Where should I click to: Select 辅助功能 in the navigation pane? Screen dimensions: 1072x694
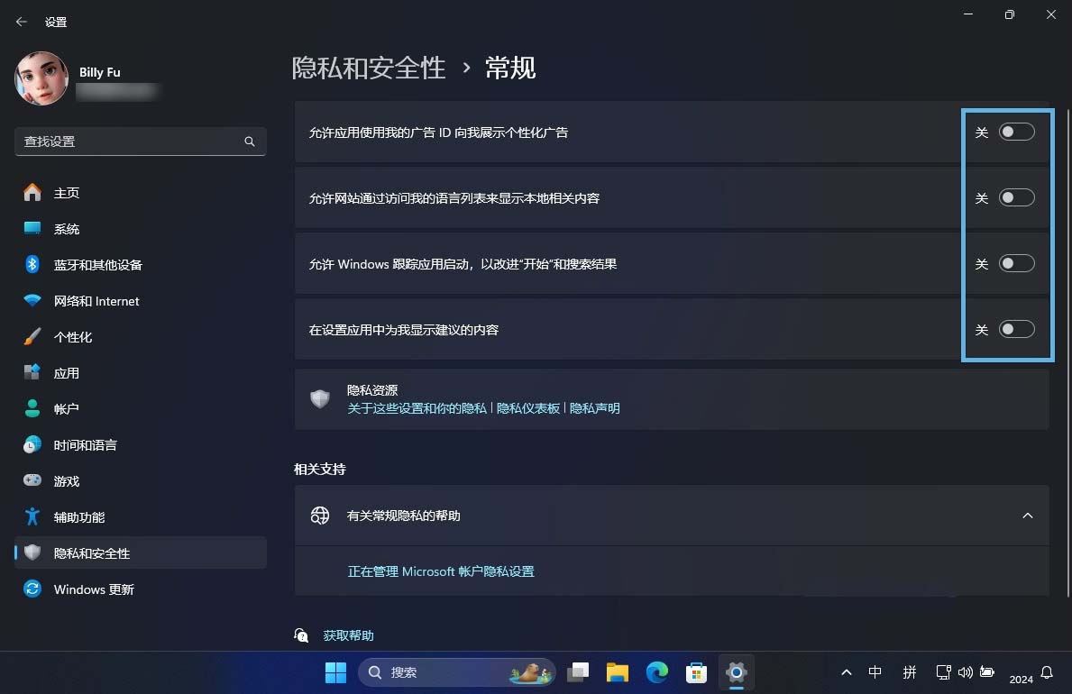[79, 516]
